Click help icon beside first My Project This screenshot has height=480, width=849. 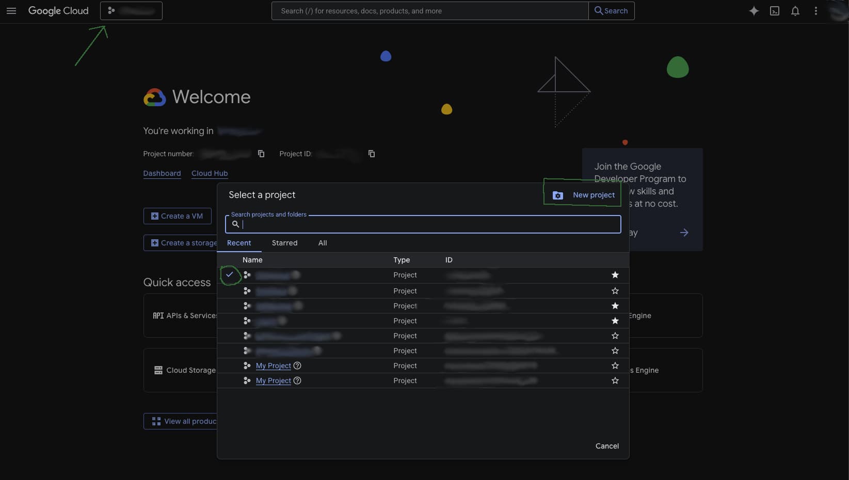297,366
